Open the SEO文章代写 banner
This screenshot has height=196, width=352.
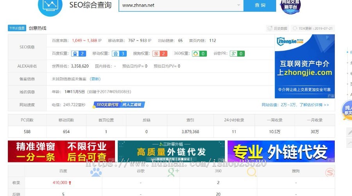pyautogui.click(x=119, y=105)
